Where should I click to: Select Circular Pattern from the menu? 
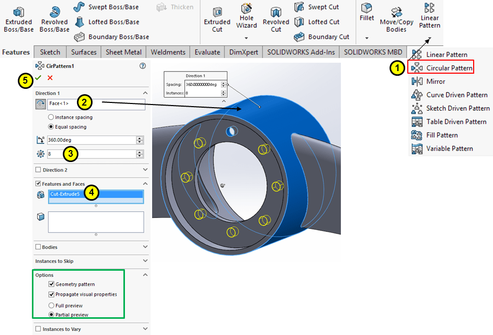(x=449, y=68)
